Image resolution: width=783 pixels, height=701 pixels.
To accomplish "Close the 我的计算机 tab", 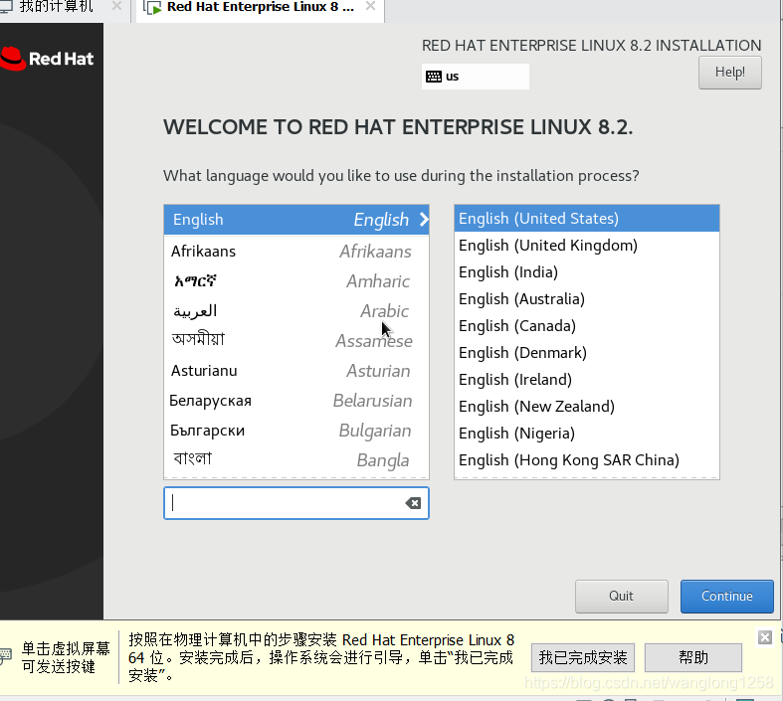I will point(116,6).
